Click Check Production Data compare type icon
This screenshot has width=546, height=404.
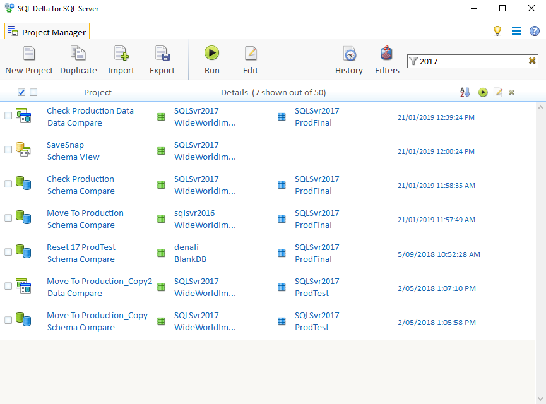tap(23, 116)
